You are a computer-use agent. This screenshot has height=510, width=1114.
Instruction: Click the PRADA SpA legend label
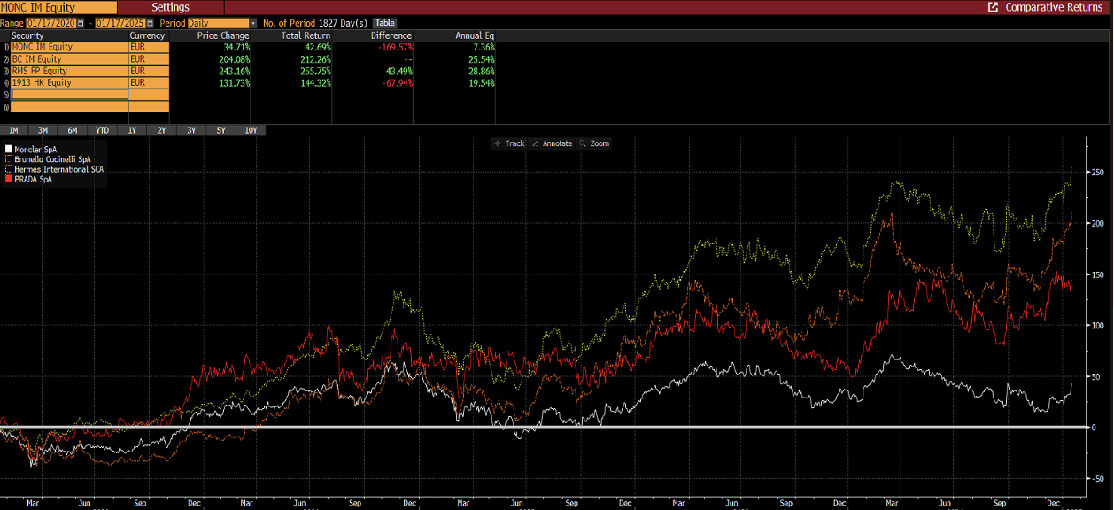(34, 179)
